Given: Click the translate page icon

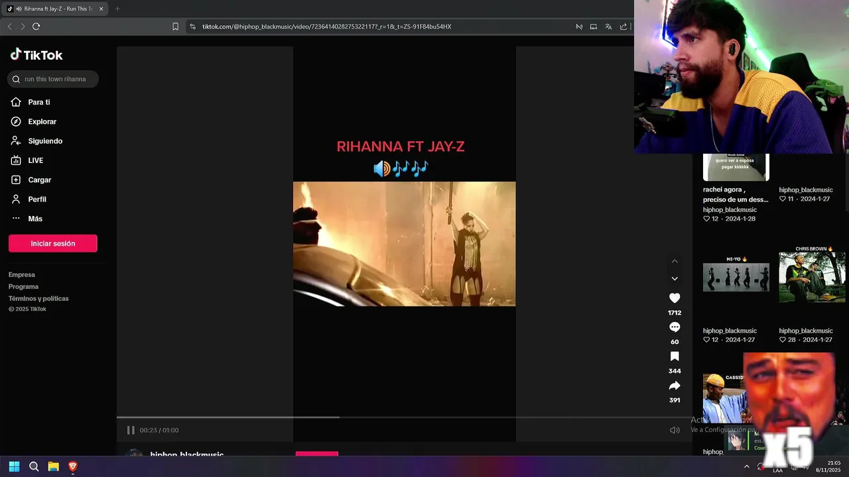Looking at the screenshot, I should click(x=608, y=26).
